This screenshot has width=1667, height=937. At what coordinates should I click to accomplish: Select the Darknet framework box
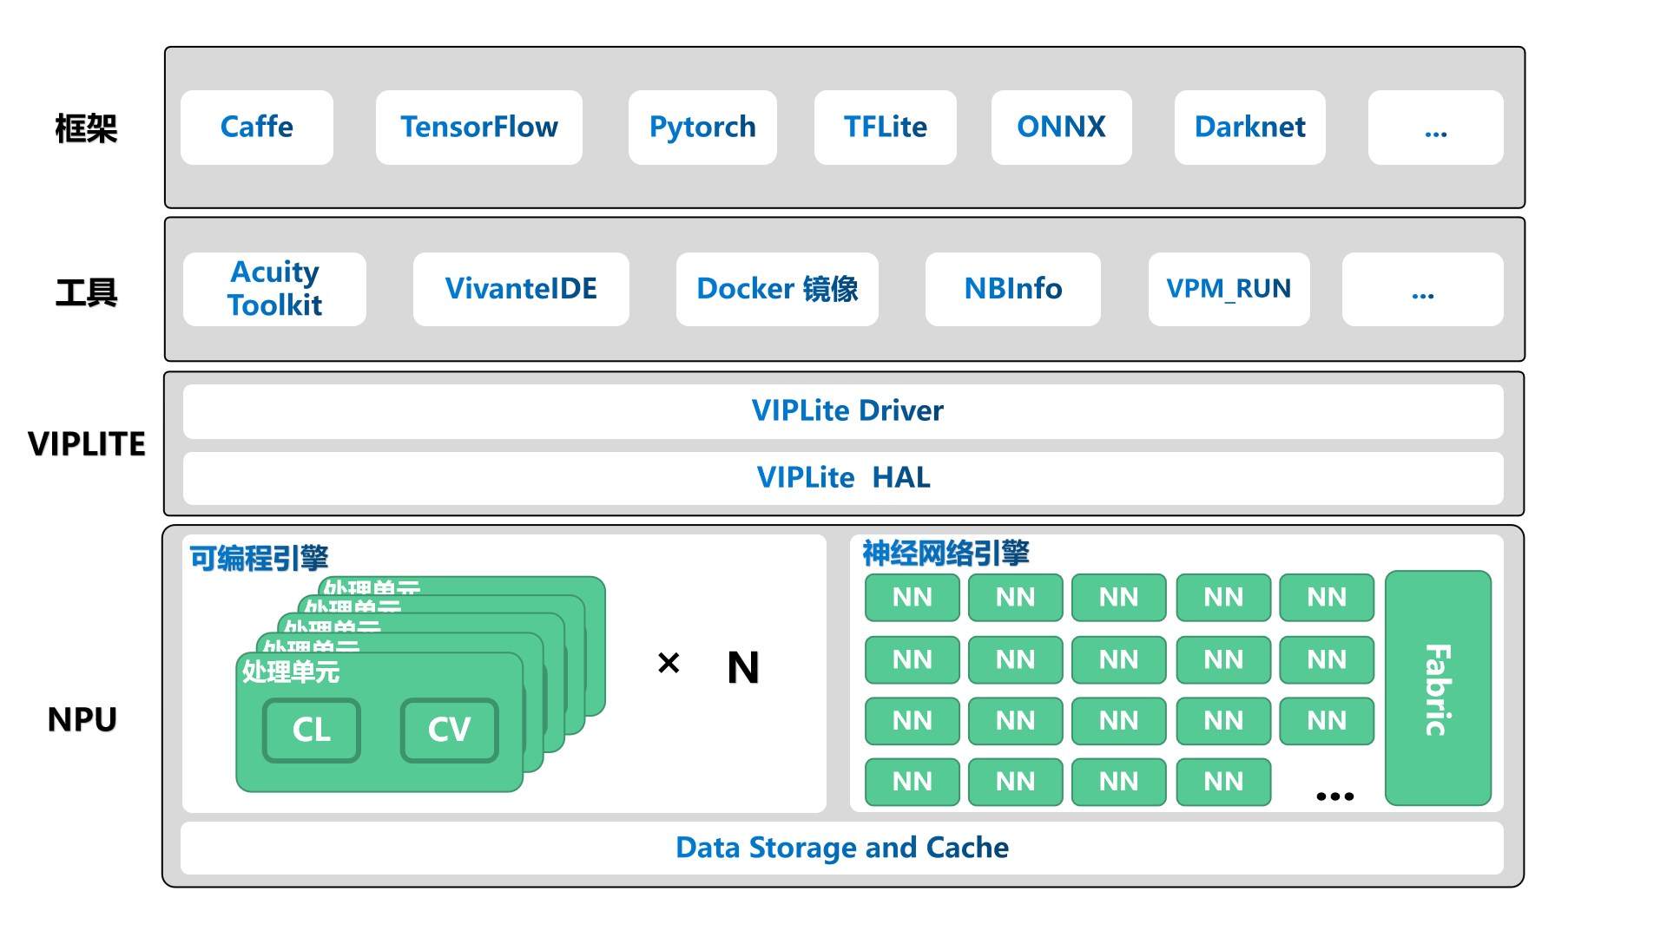[1249, 128]
